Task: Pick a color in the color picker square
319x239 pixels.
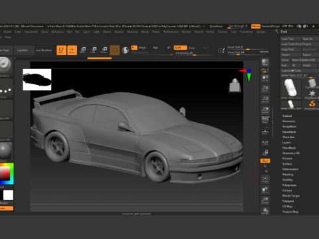Action: pyautogui.click(x=5, y=173)
